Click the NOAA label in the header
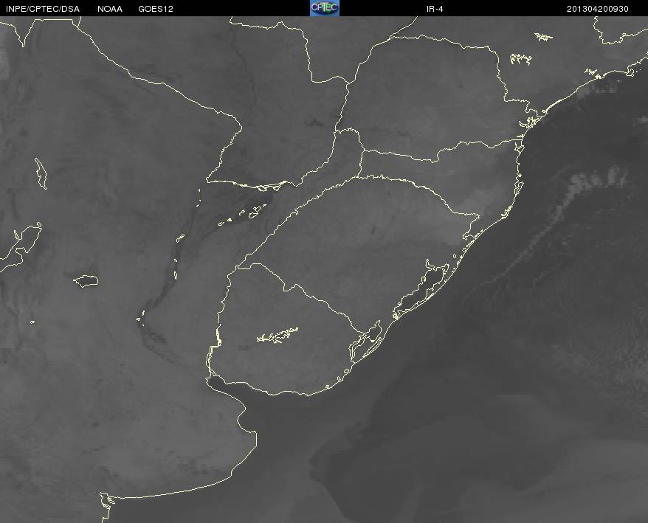 click(110, 9)
